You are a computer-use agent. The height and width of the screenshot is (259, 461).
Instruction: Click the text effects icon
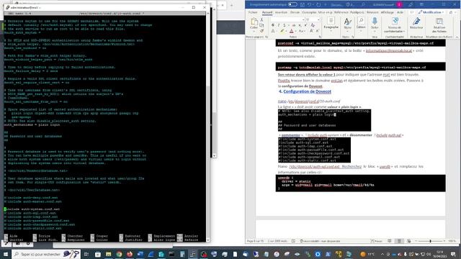click(273, 31)
